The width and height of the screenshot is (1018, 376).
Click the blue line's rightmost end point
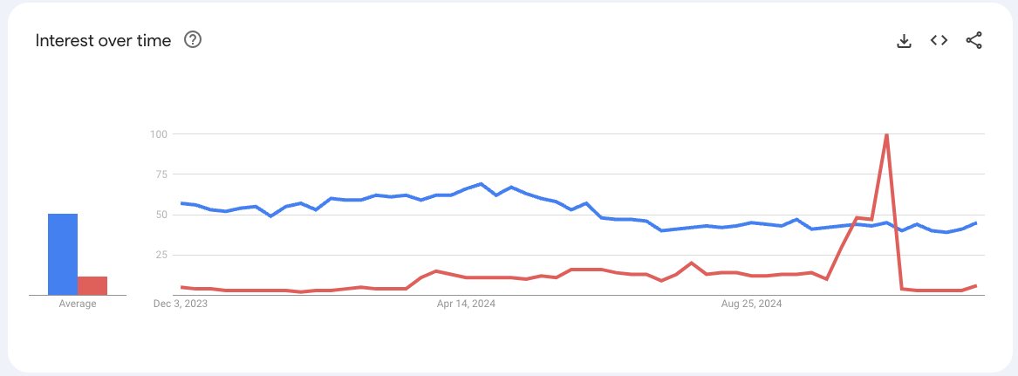[x=976, y=222]
